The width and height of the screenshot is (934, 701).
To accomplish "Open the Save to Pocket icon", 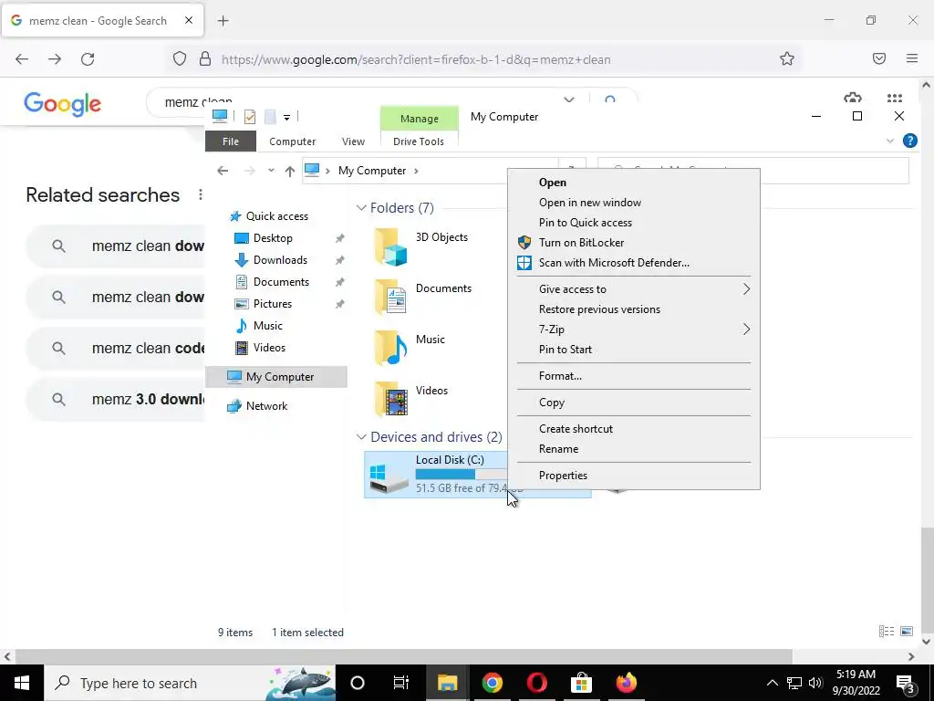I will (879, 58).
